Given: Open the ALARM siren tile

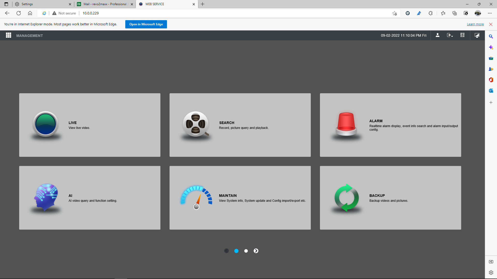Looking at the screenshot, I should click(x=390, y=125).
